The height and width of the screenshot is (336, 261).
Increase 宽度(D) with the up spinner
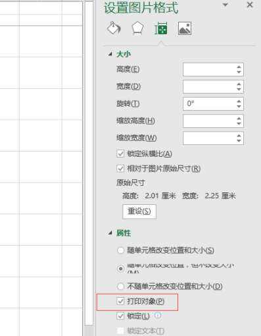(x=239, y=84)
